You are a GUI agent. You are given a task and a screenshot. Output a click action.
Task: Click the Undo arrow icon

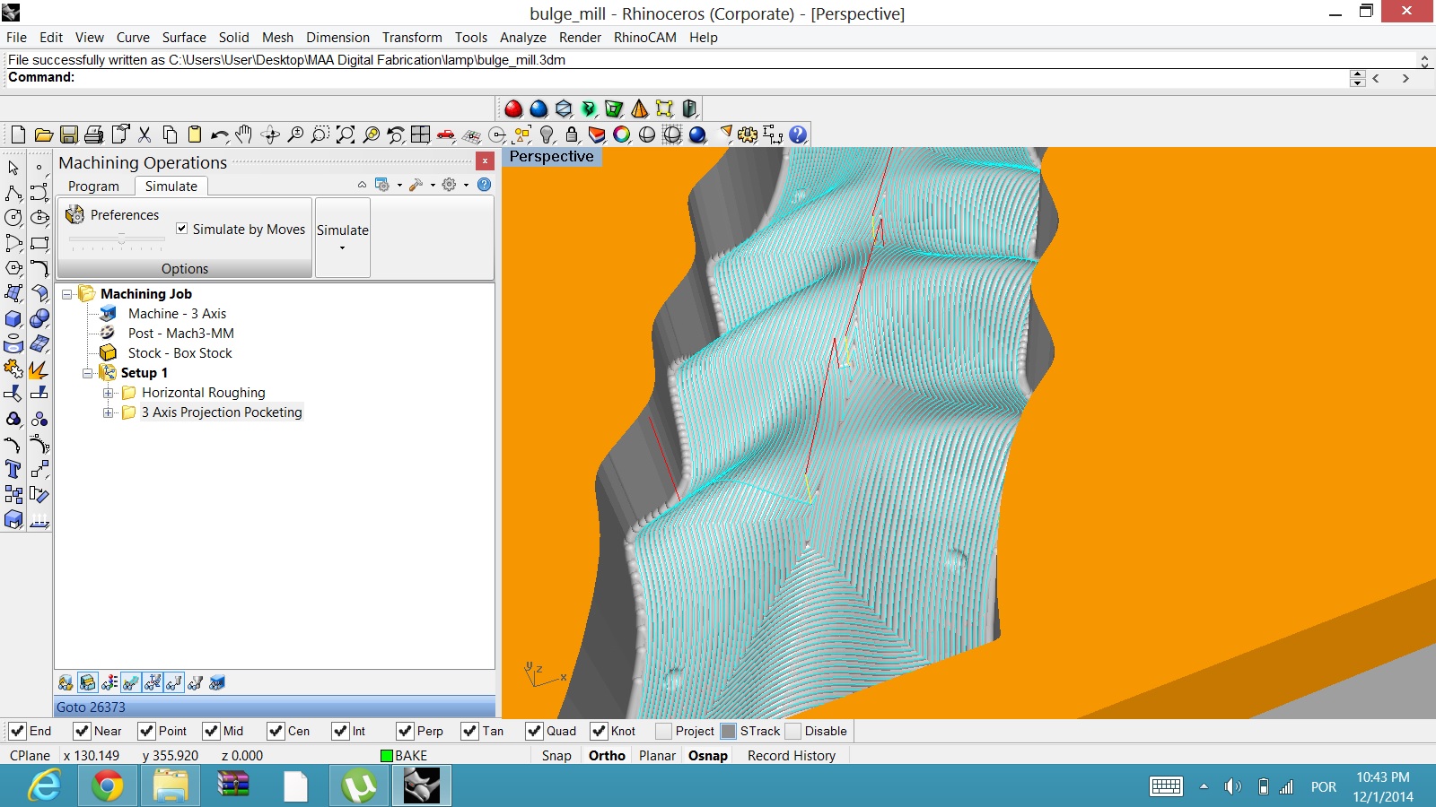point(219,134)
